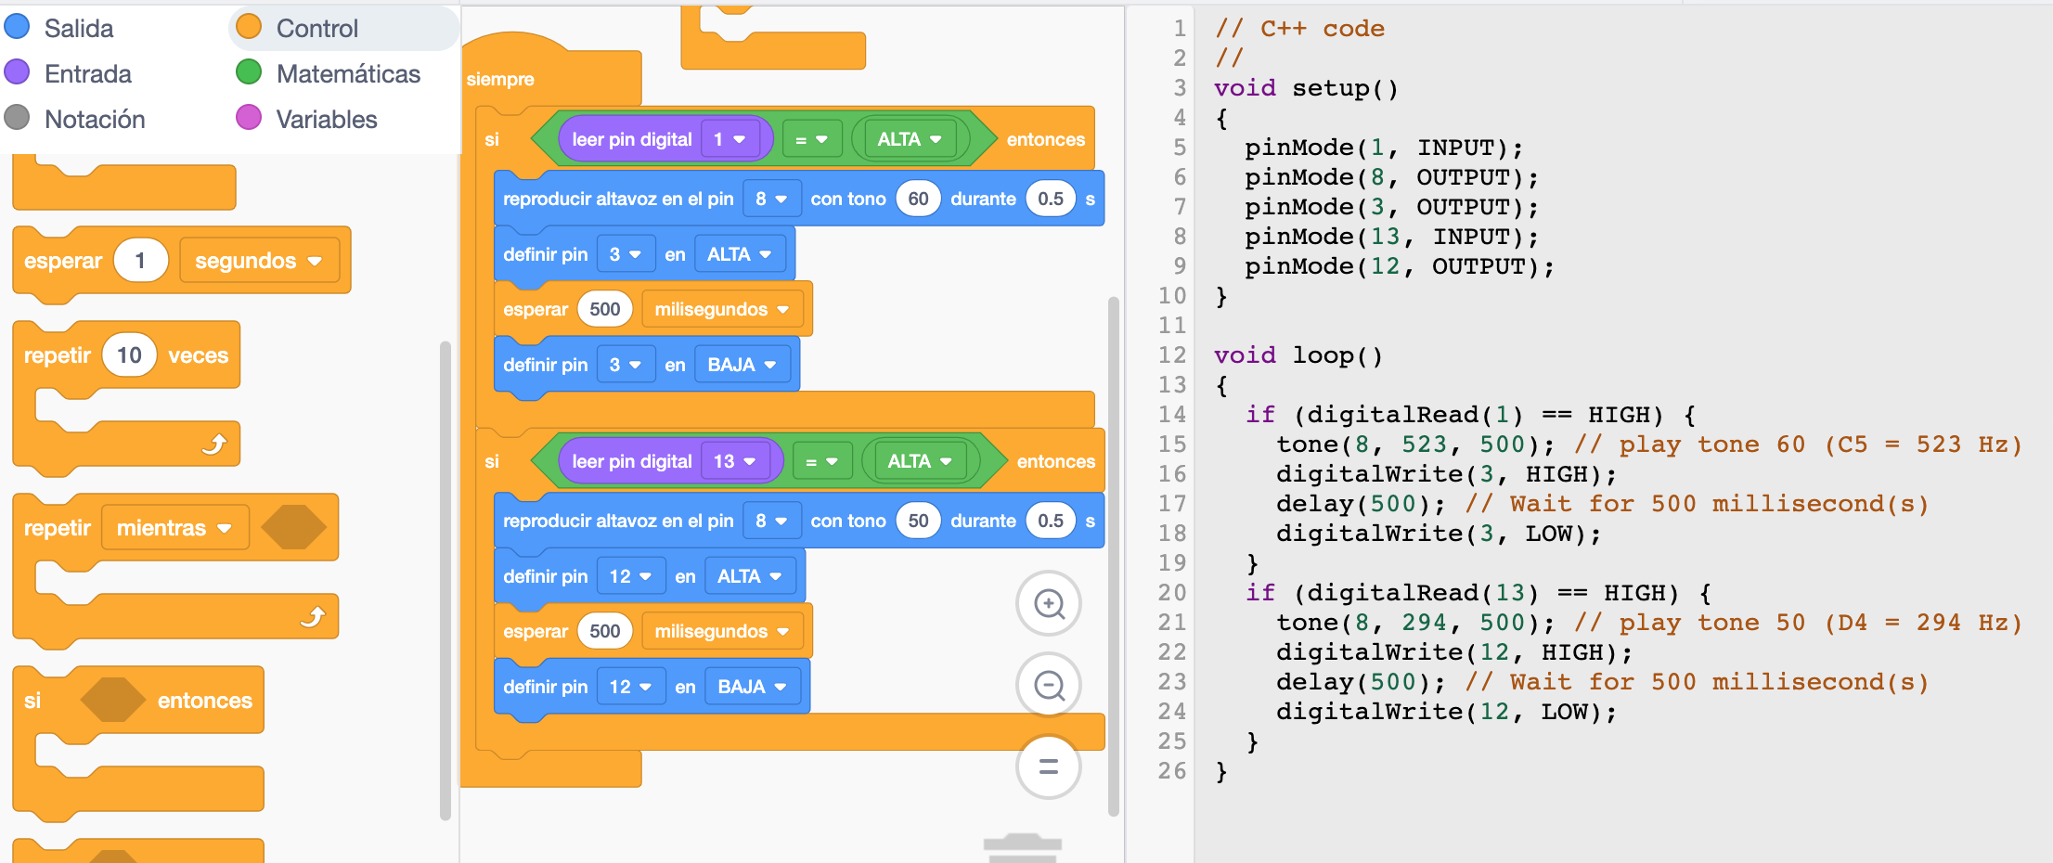Click the loop arrow on repetir 10 veces block
The height and width of the screenshot is (863, 2053).
[214, 444]
